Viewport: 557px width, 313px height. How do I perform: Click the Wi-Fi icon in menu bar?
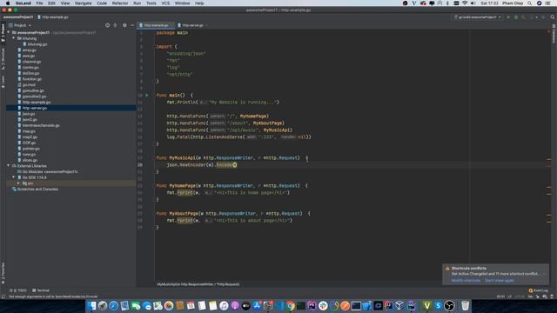point(464,3)
